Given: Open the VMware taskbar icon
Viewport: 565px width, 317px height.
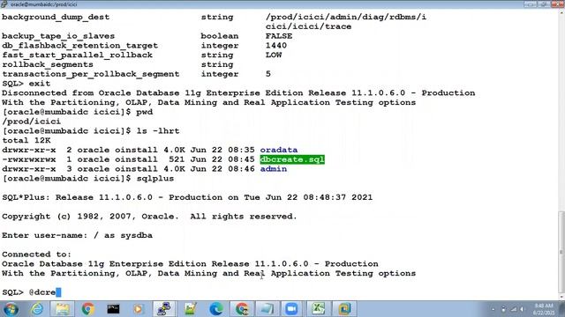Looking at the screenshot, I should [x=344, y=309].
